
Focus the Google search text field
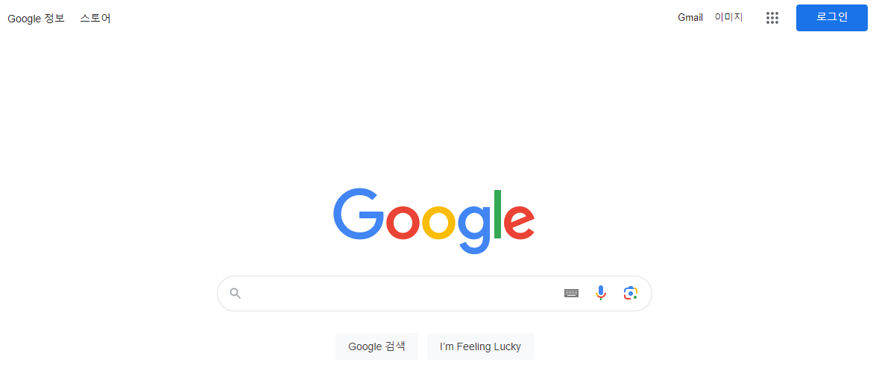(x=403, y=293)
